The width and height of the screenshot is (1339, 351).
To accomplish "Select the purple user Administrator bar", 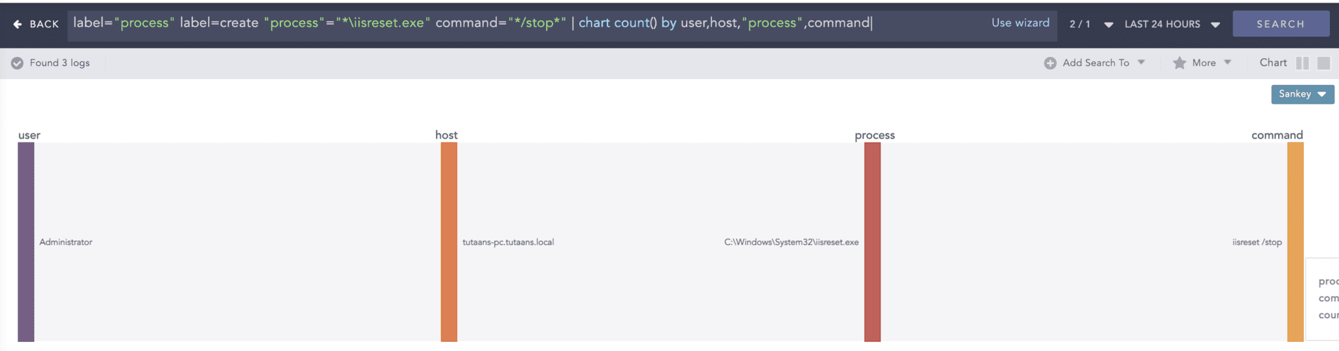I will tap(26, 242).
